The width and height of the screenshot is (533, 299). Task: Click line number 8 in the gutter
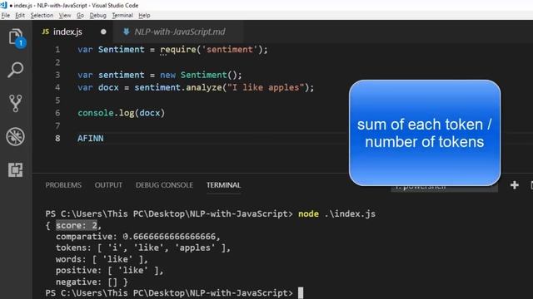click(57, 139)
